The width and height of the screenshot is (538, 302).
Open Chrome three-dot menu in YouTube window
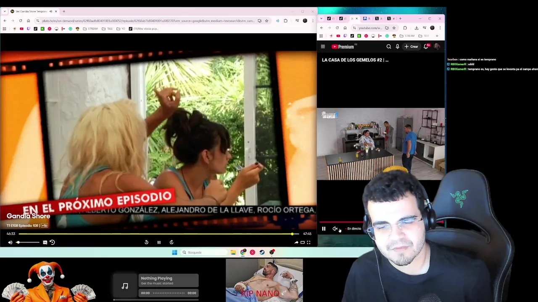coord(440,28)
